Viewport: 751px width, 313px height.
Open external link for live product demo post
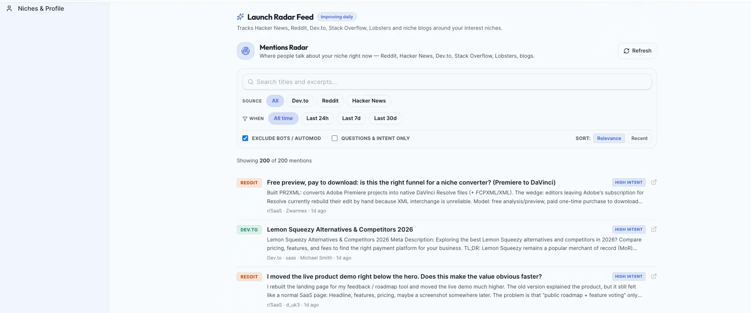point(653,276)
